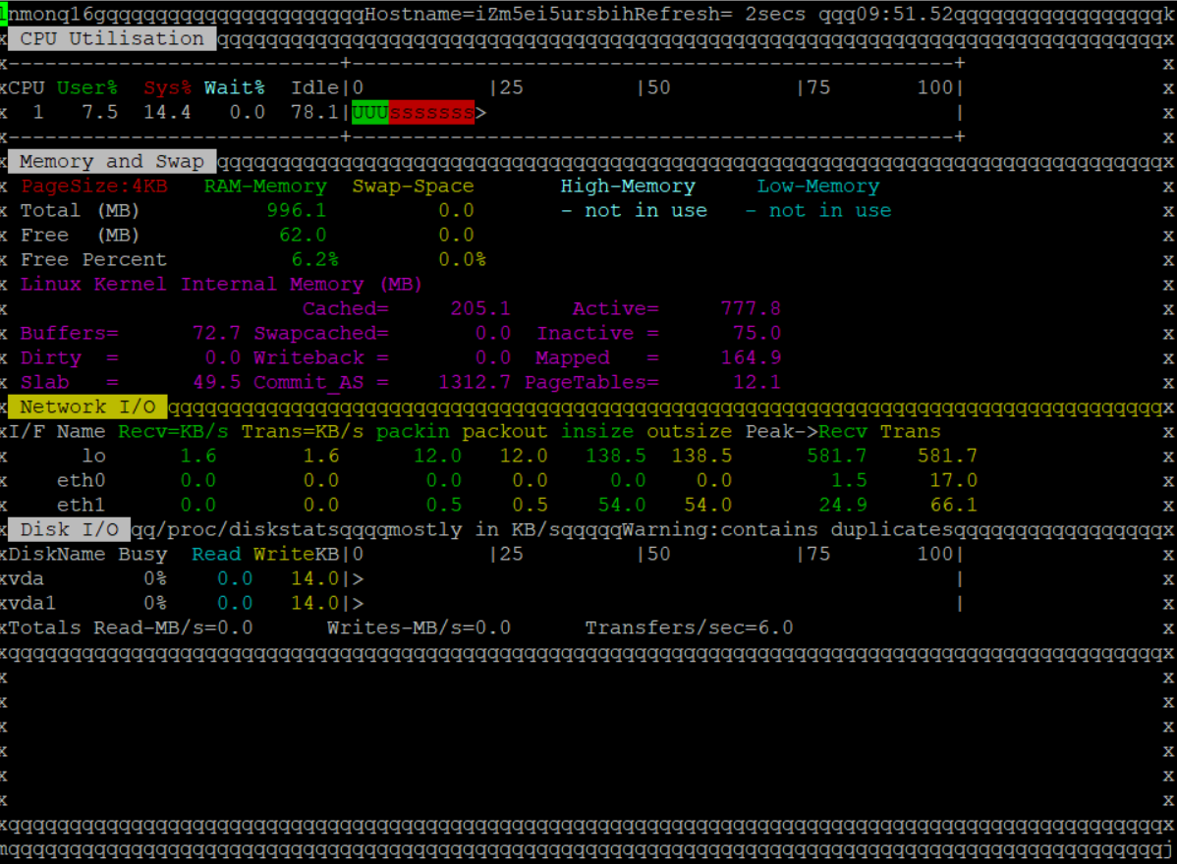Image resolution: width=1177 pixels, height=864 pixels.
Task: Click the Linux Kernel Internal Memory label
Action: pyautogui.click(x=221, y=285)
